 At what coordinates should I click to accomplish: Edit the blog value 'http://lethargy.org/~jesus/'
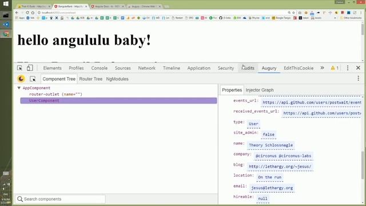280,167
